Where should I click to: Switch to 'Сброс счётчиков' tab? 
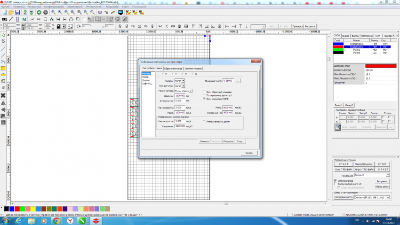click(173, 68)
